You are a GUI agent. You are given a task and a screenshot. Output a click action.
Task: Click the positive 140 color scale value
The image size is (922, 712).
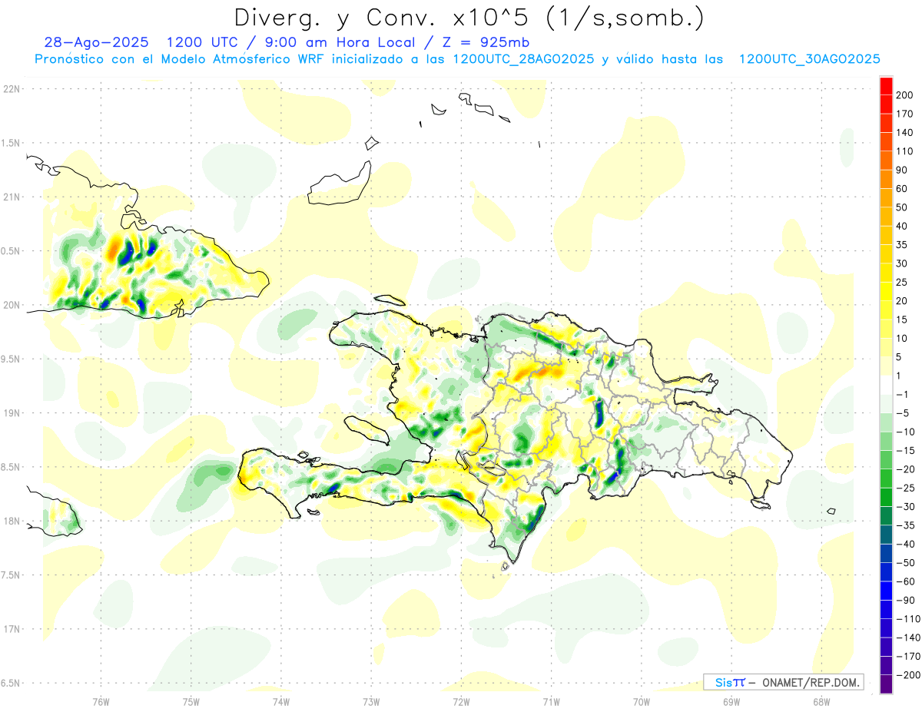coord(904,132)
